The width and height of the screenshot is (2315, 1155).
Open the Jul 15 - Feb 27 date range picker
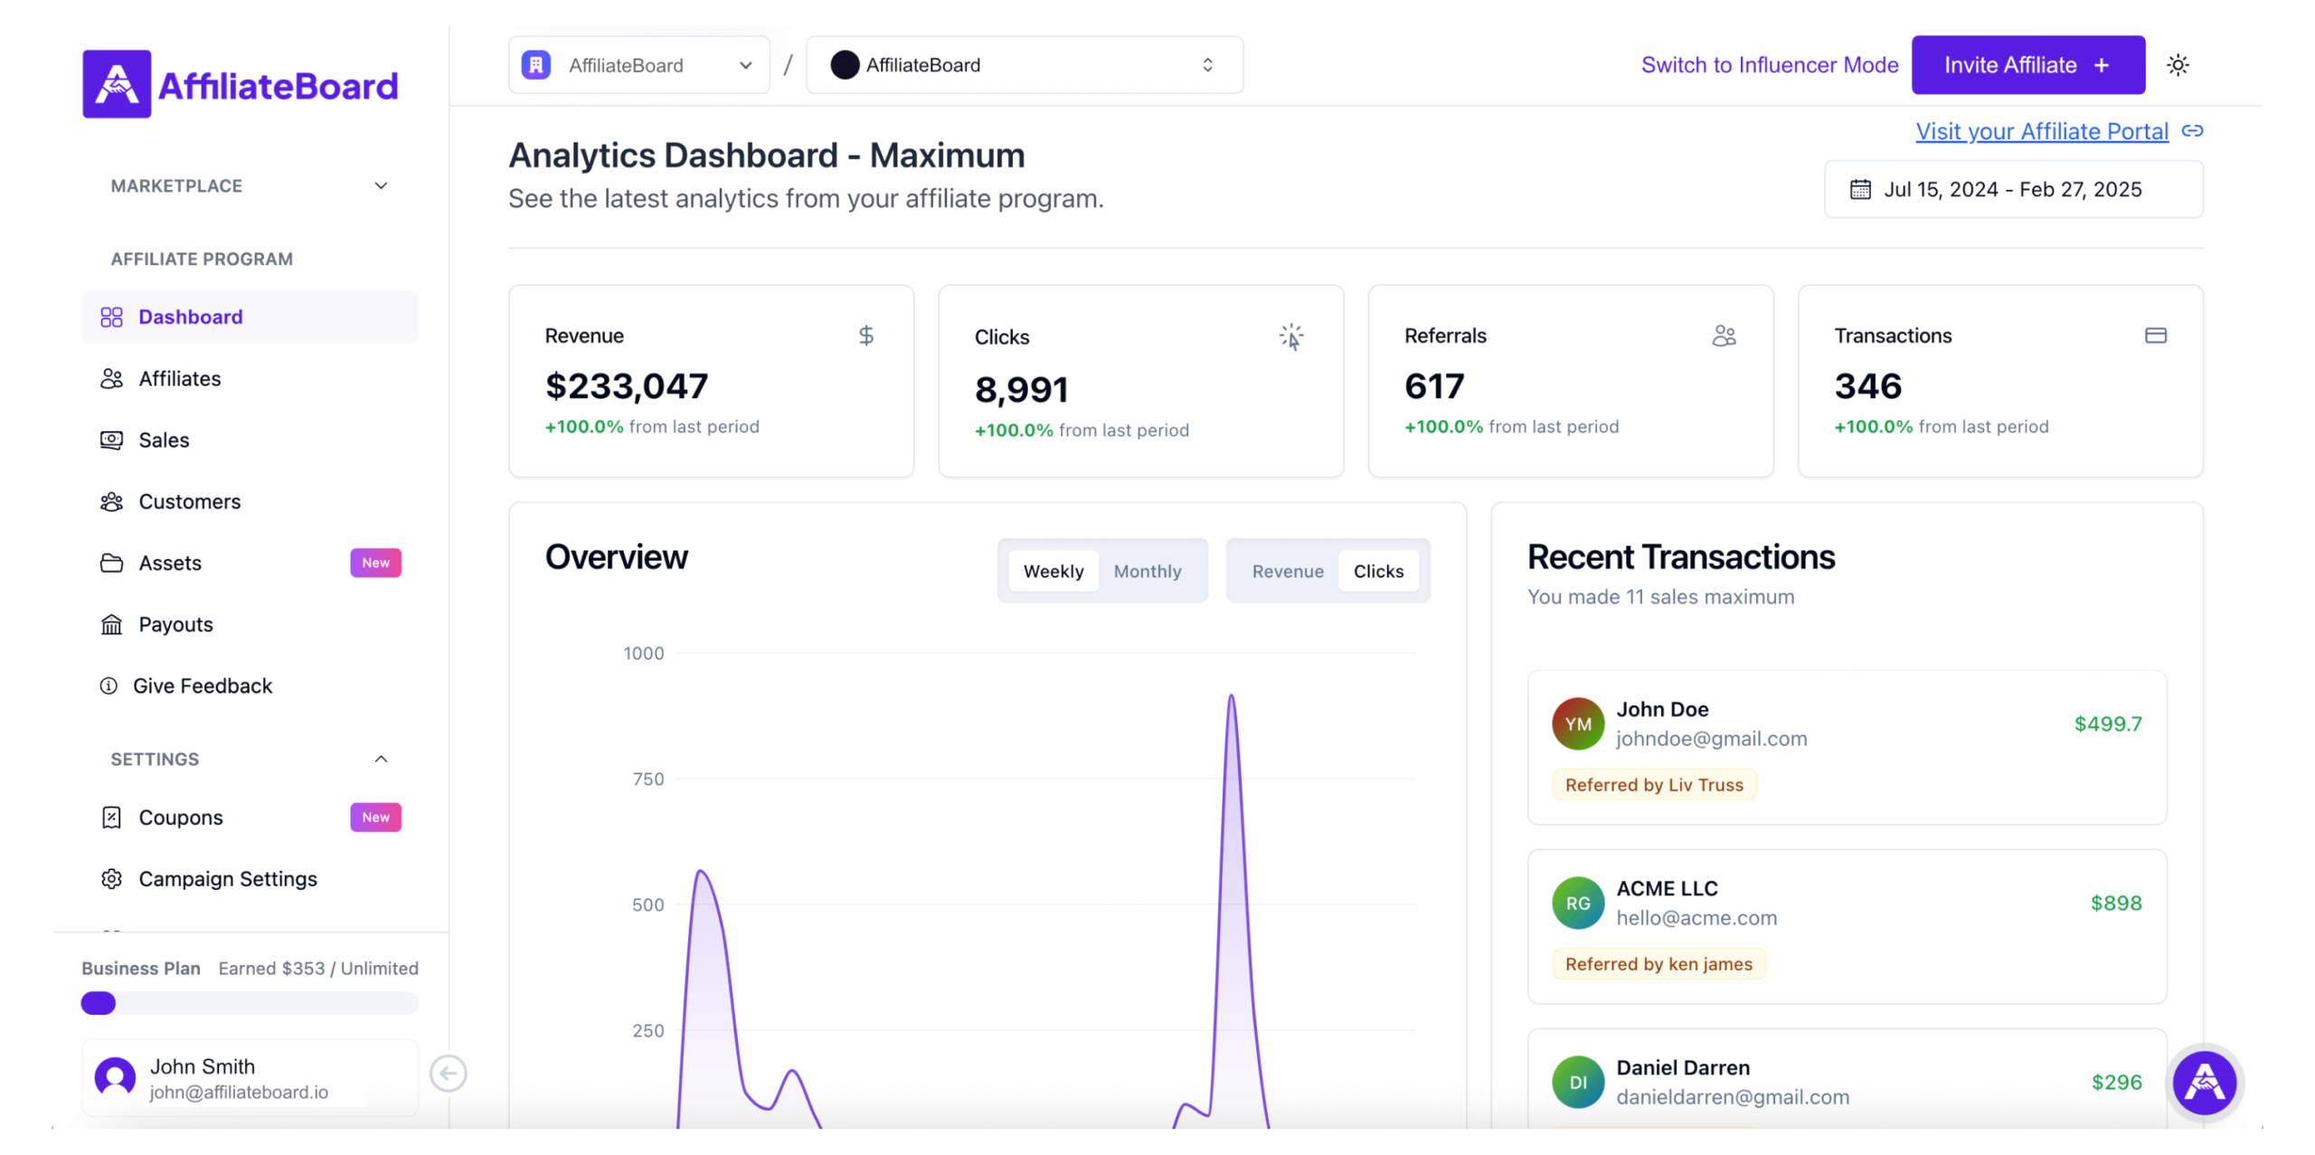(2013, 189)
